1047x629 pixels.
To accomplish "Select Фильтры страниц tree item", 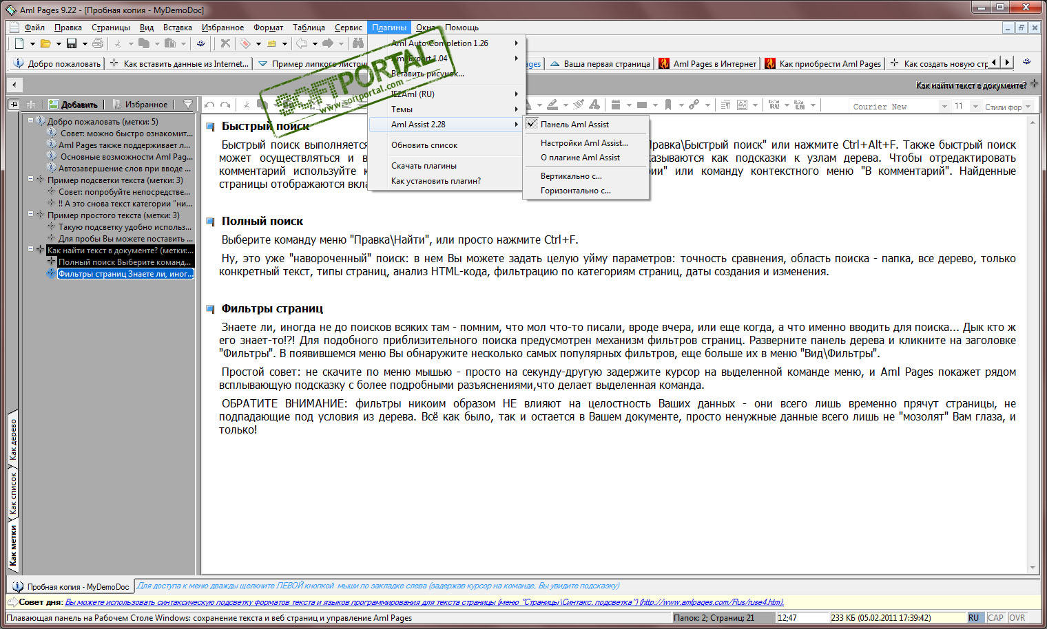I will pyautogui.click(x=125, y=274).
